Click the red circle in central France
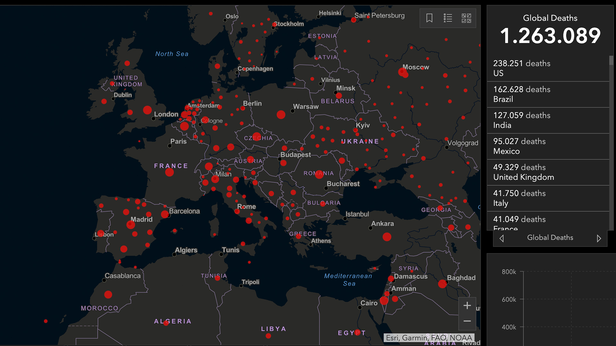Image resolution: width=616 pixels, height=346 pixels. click(169, 172)
